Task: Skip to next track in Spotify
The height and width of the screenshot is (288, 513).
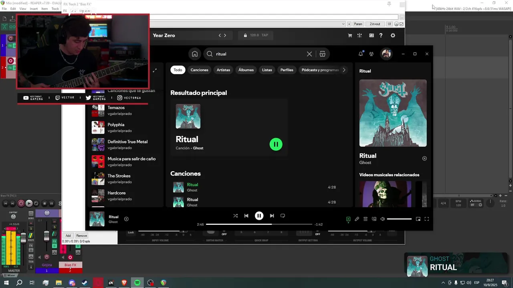Action: [x=272, y=216]
